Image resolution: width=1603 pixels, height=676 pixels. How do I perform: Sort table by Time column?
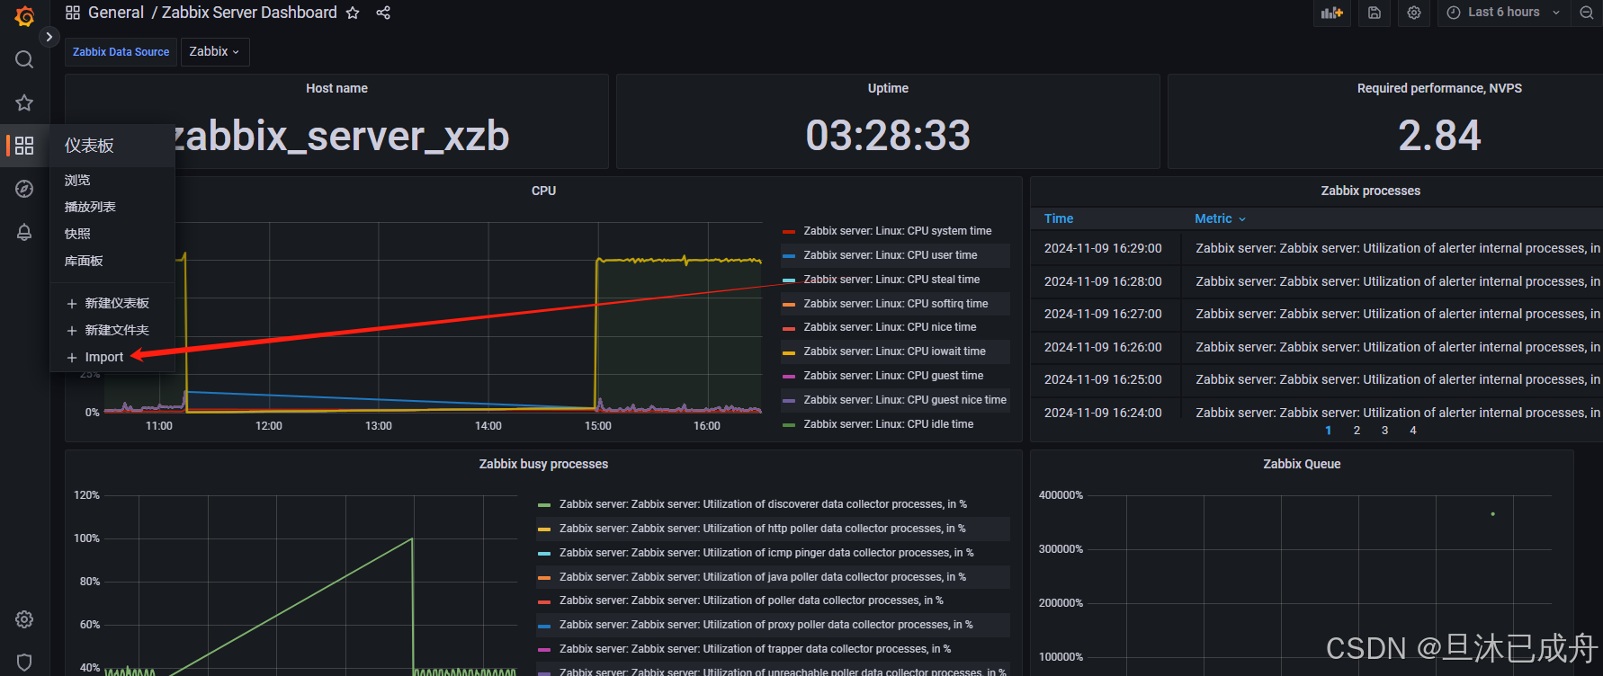tap(1059, 218)
